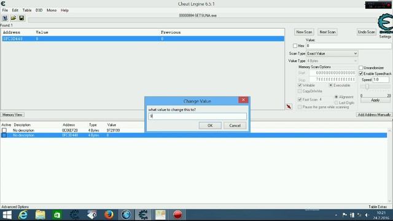Click Add Address Manually button
This screenshot has width=393, height=221.
(374, 115)
